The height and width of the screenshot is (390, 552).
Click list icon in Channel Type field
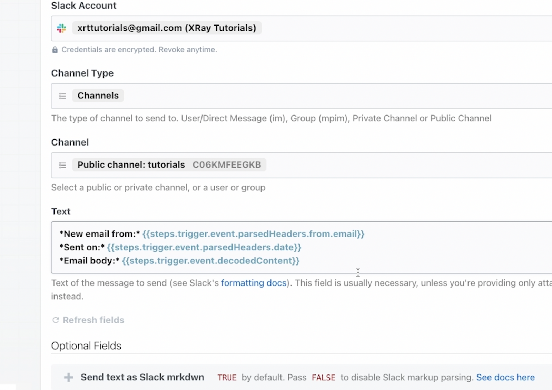pyautogui.click(x=62, y=96)
